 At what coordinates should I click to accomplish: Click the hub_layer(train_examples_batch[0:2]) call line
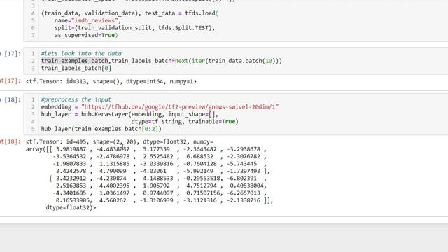pyautogui.click(x=101, y=129)
